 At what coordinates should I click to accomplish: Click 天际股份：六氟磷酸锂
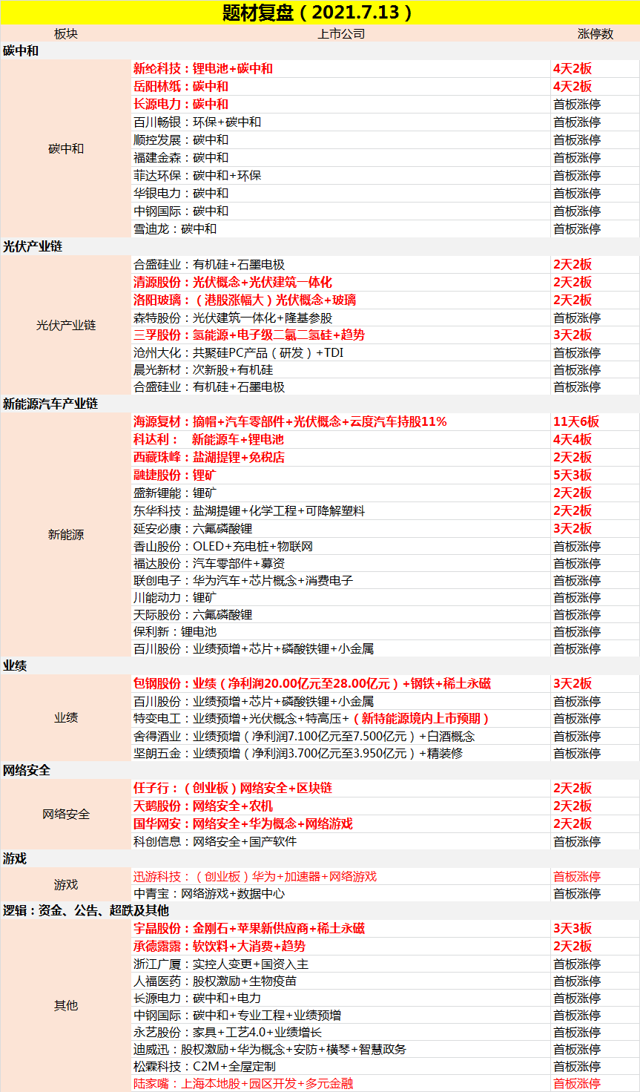(193, 614)
